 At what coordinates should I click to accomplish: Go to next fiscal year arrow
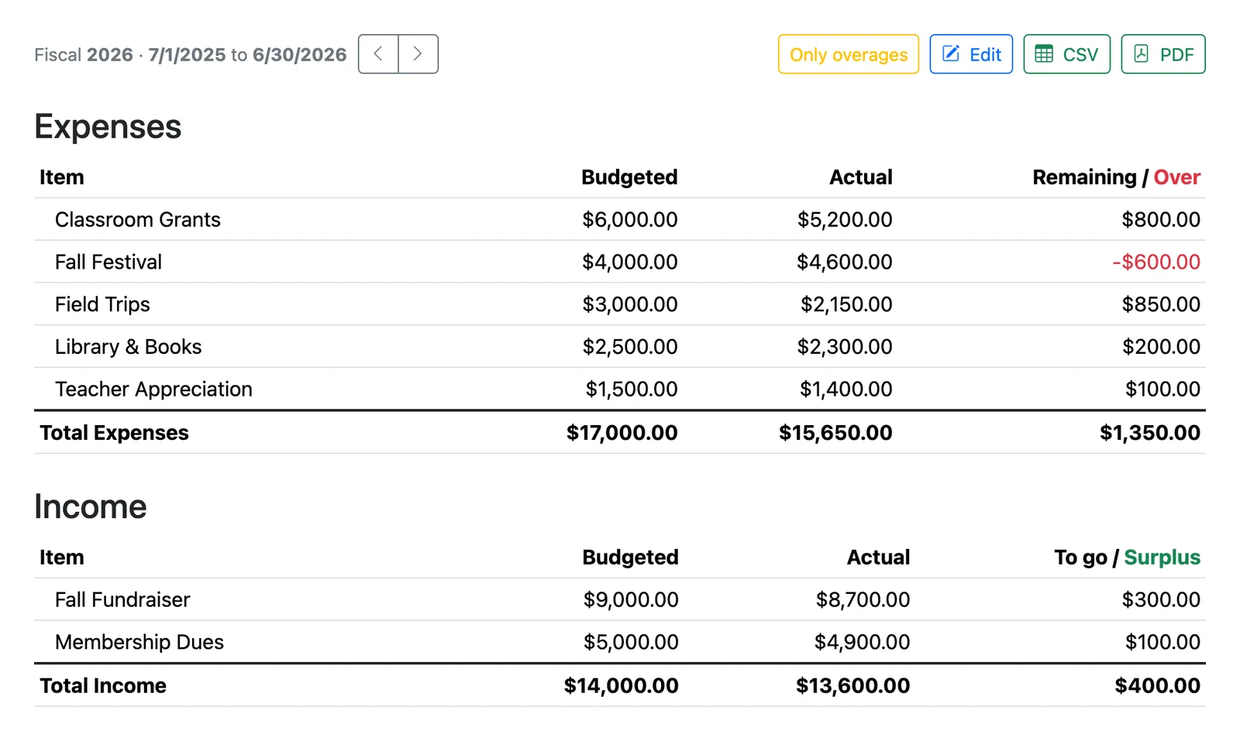pyautogui.click(x=418, y=54)
